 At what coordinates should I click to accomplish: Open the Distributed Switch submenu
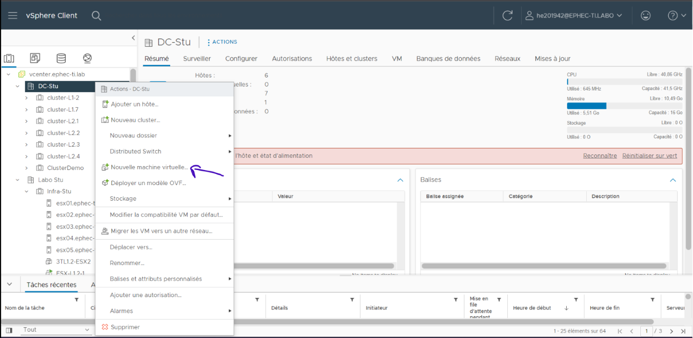coord(164,151)
